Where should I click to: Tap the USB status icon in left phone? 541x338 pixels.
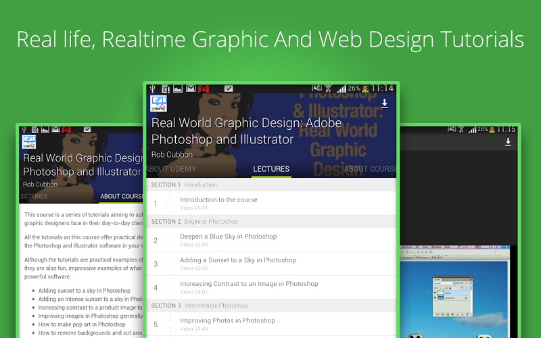(24, 130)
